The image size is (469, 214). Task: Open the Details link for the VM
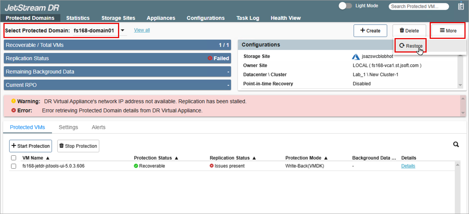tap(408, 166)
